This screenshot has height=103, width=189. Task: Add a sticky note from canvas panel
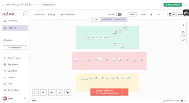(183, 33)
